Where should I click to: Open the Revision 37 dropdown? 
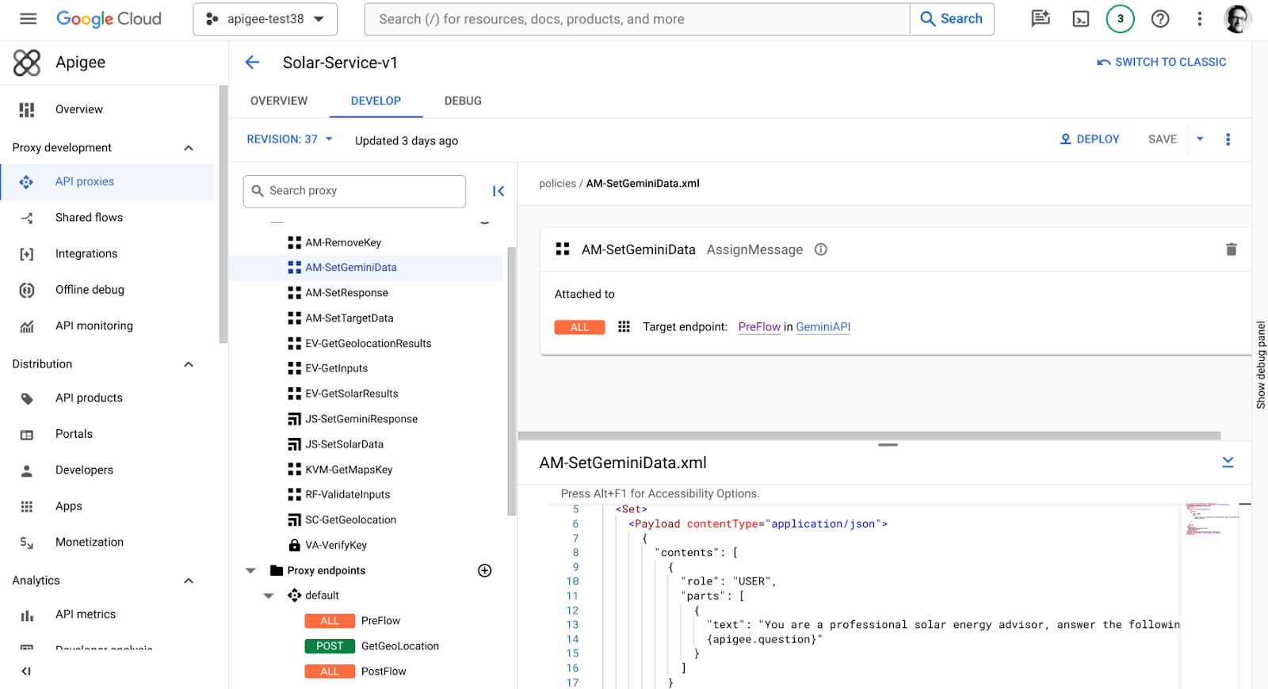tap(290, 139)
